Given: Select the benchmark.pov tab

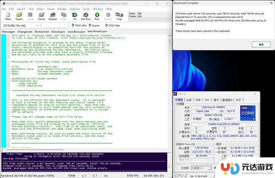Looking at the screenshot, I should (x=98, y=31).
